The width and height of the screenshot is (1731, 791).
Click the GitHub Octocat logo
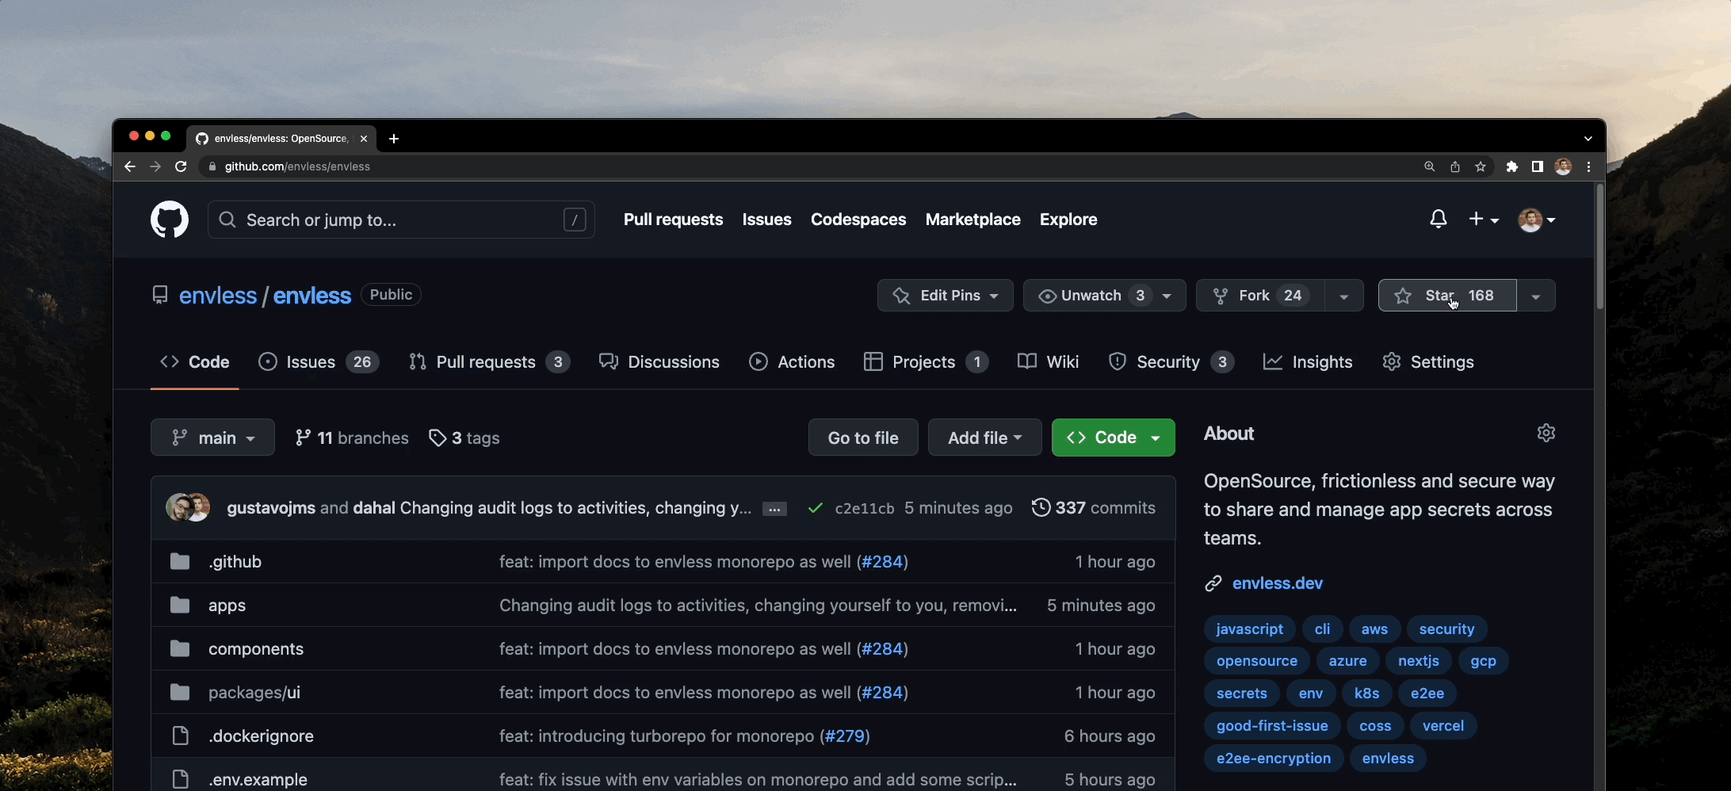(170, 220)
